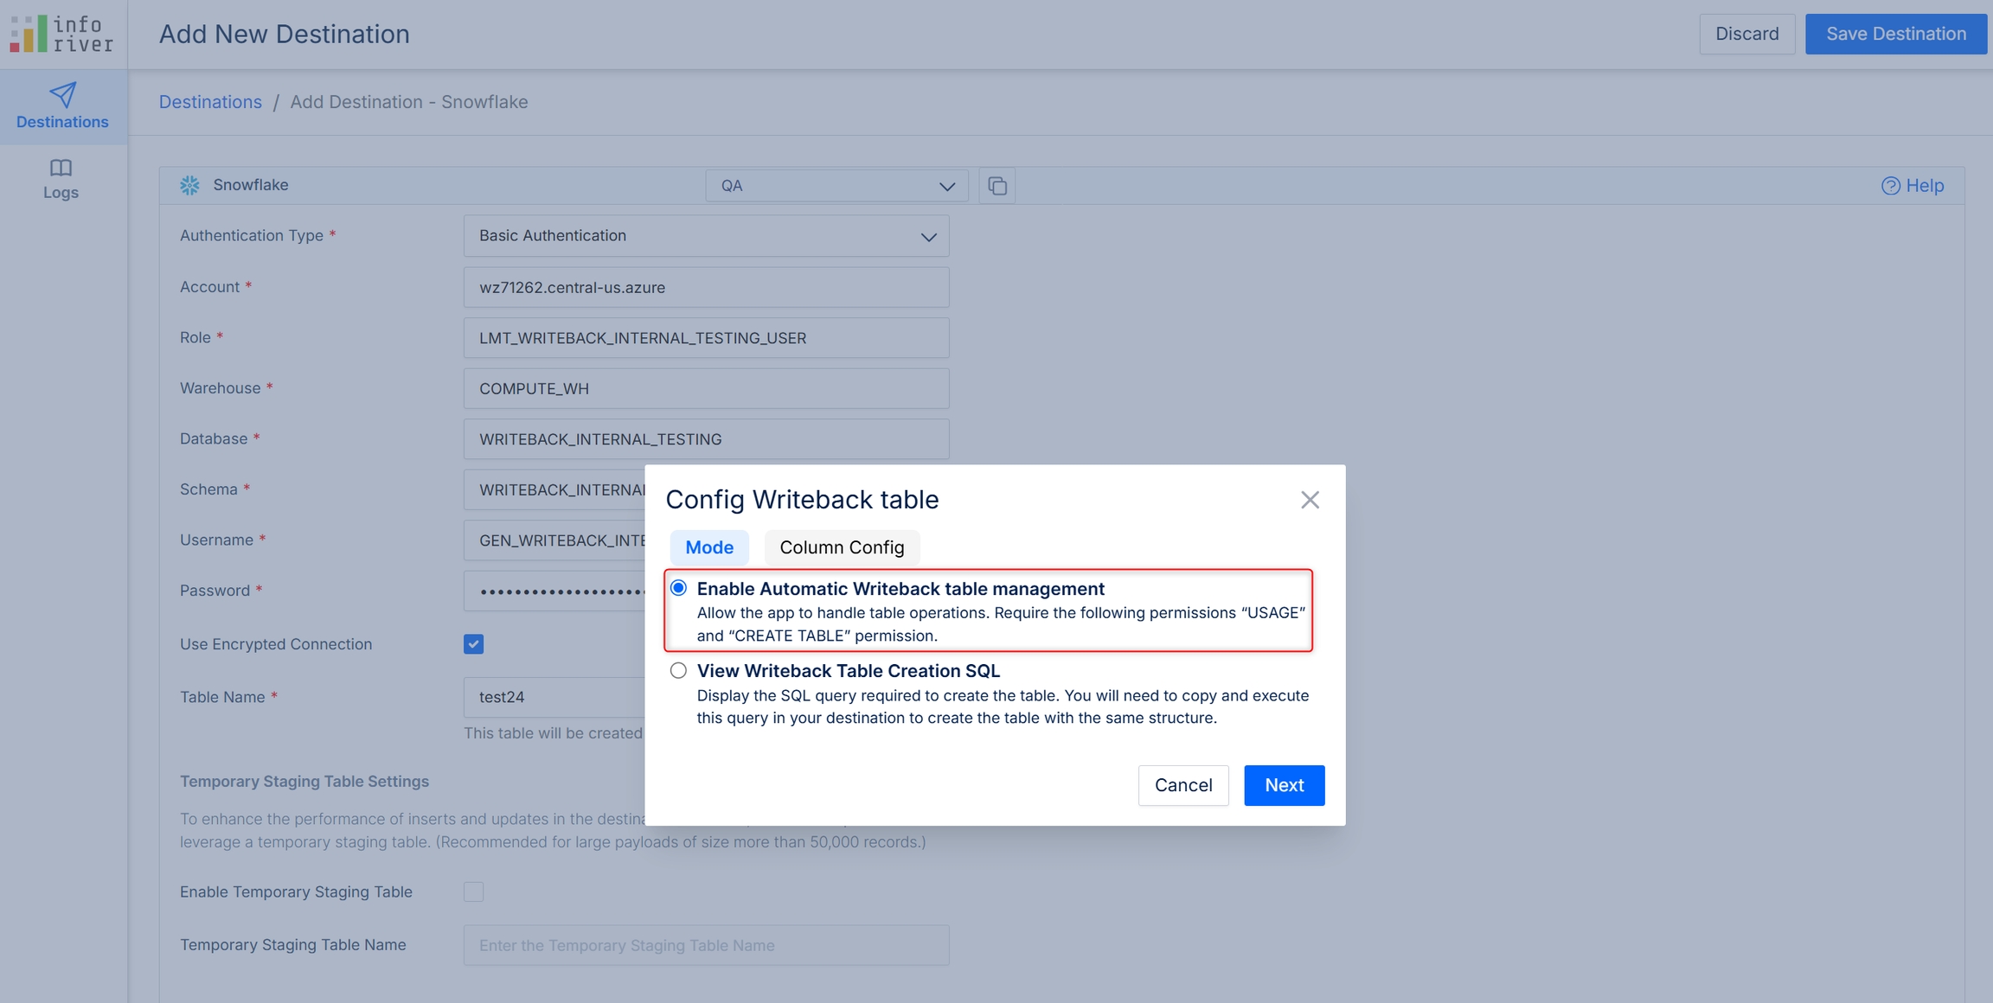
Task: Open Authentication Type dropdown
Action: point(706,236)
